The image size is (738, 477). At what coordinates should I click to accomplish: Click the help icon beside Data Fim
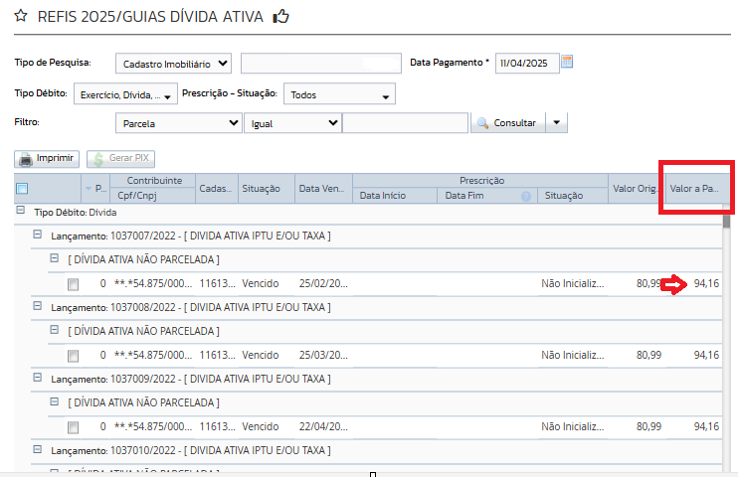(526, 196)
